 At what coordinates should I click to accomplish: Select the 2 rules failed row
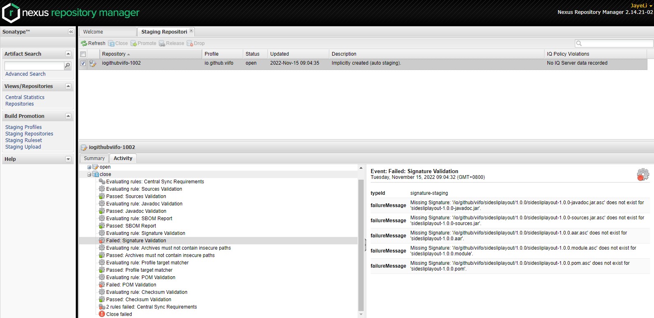tap(218, 307)
